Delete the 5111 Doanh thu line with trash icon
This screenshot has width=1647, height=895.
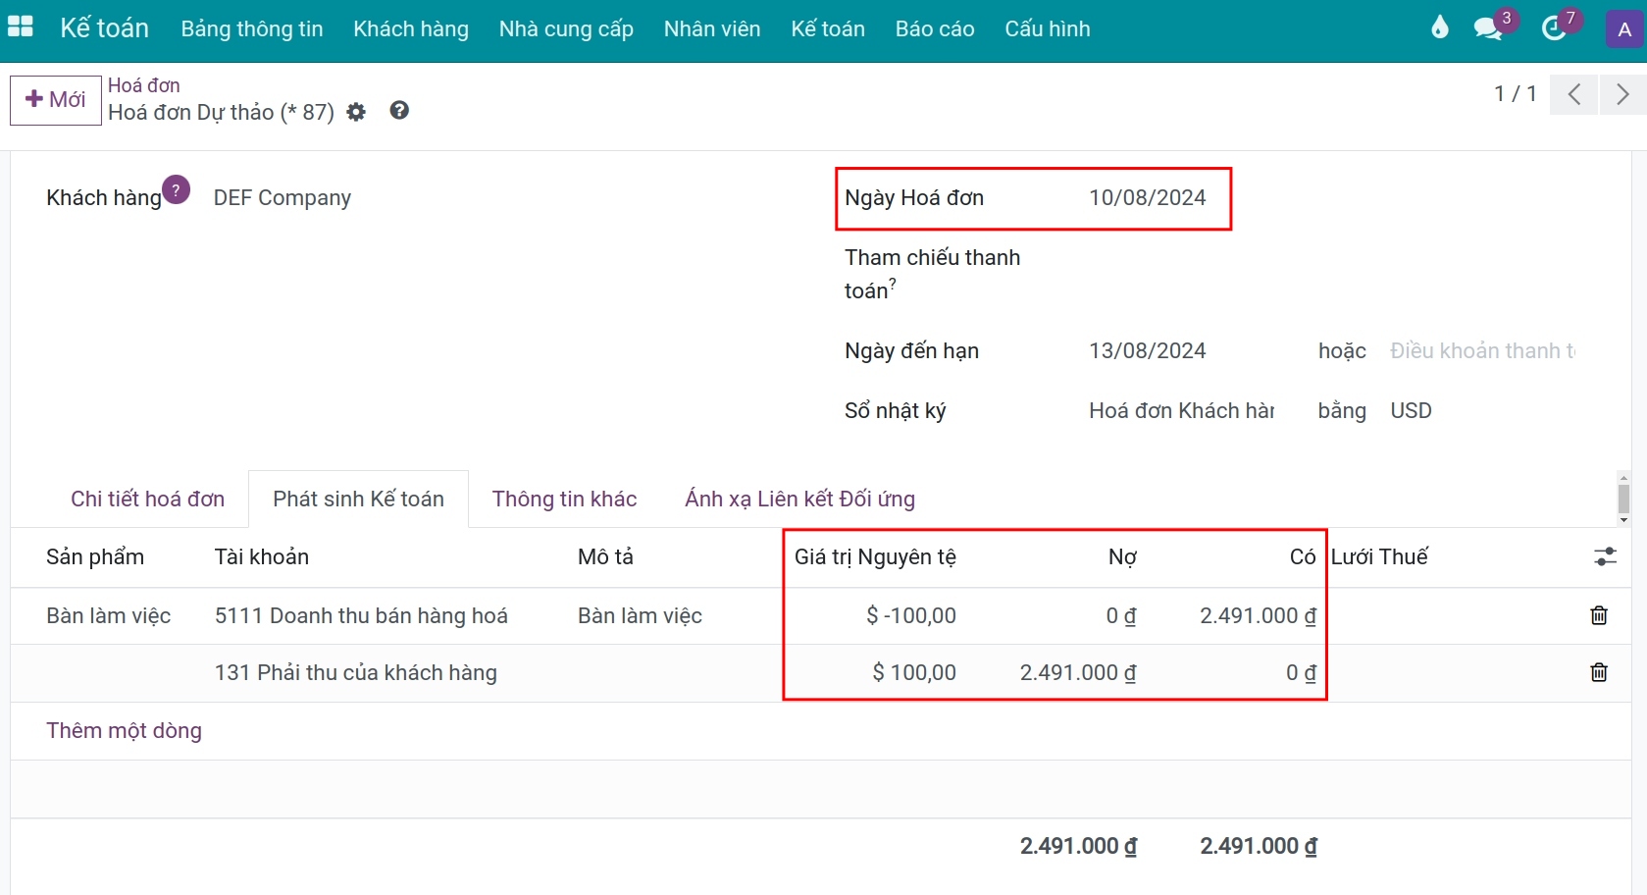1599,615
